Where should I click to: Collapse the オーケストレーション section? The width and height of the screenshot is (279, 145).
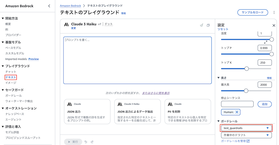[x=3, y=108]
